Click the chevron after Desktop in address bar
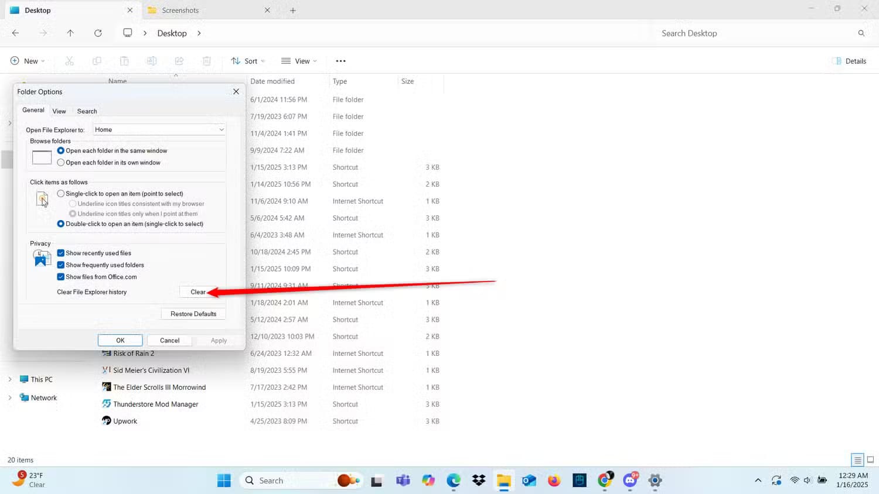Viewport: 879px width, 494px height. pos(199,33)
